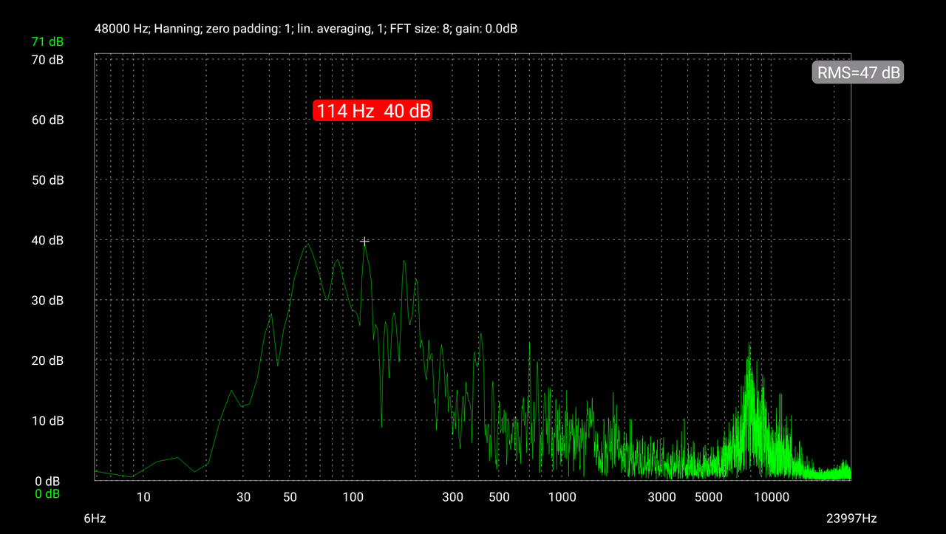Click the 5000 frequency axis tick label
This screenshot has width=946, height=534.
coord(708,497)
